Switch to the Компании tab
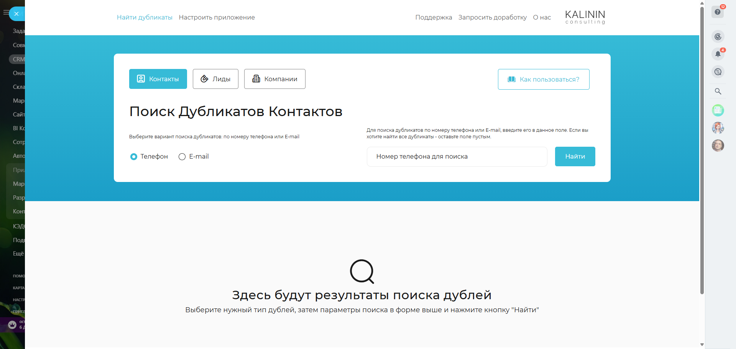The height and width of the screenshot is (349, 736). click(x=275, y=79)
